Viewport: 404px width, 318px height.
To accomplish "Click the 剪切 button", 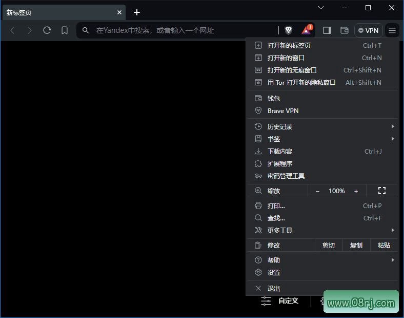I will click(329, 245).
